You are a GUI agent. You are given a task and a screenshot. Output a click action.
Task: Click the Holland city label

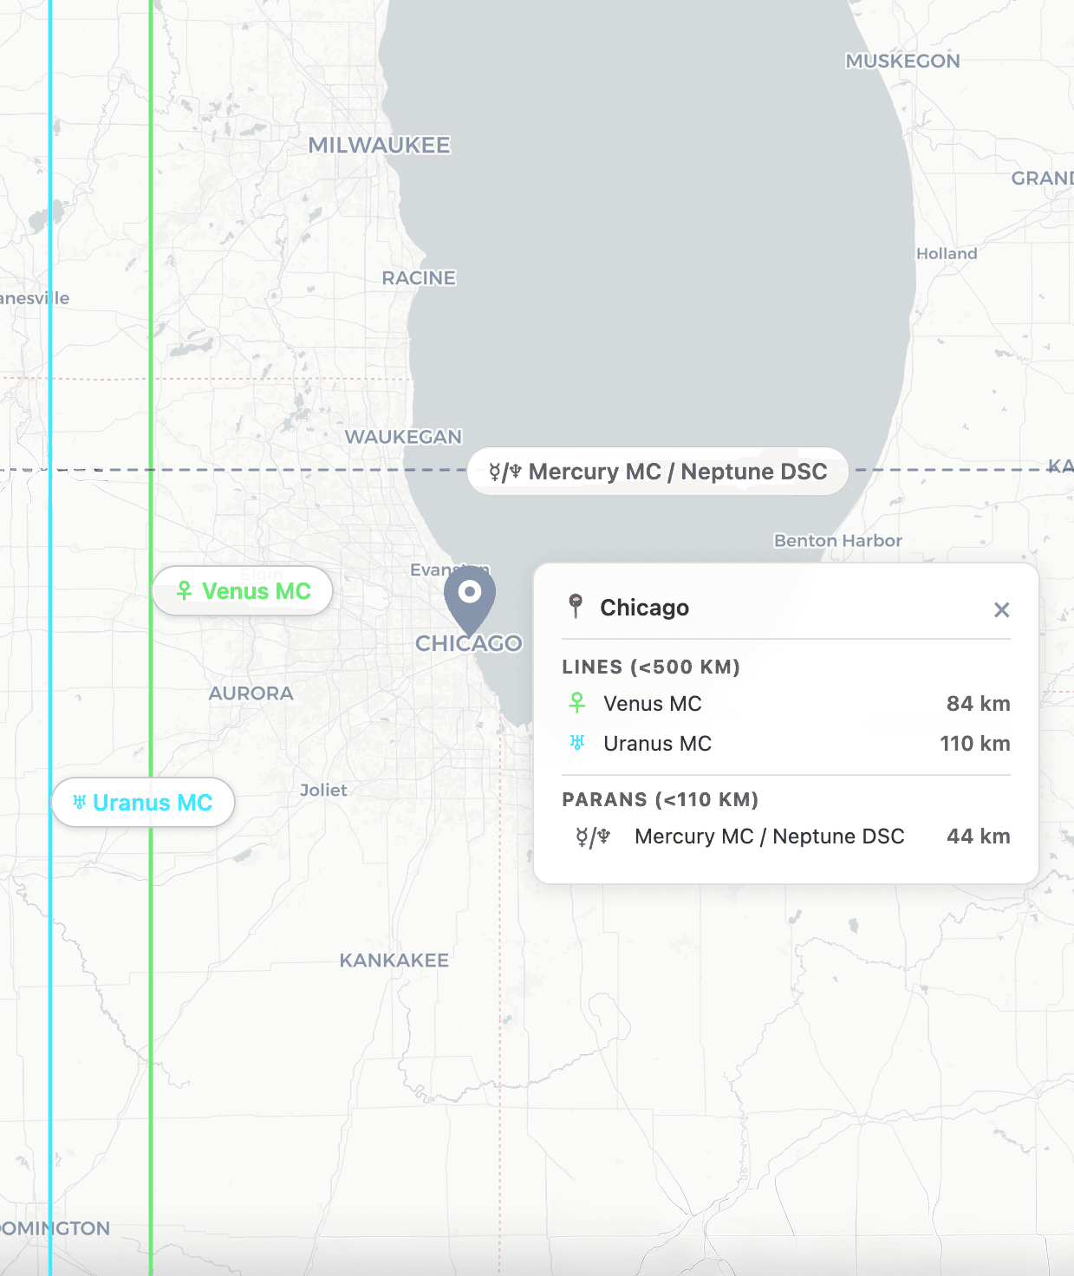click(947, 253)
